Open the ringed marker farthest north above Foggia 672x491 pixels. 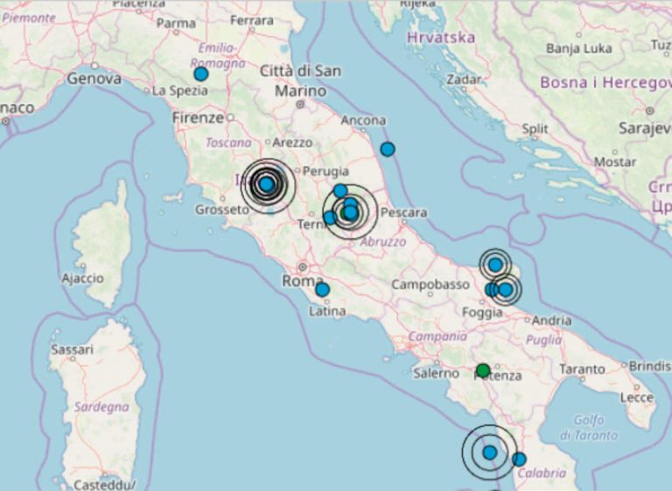(495, 263)
